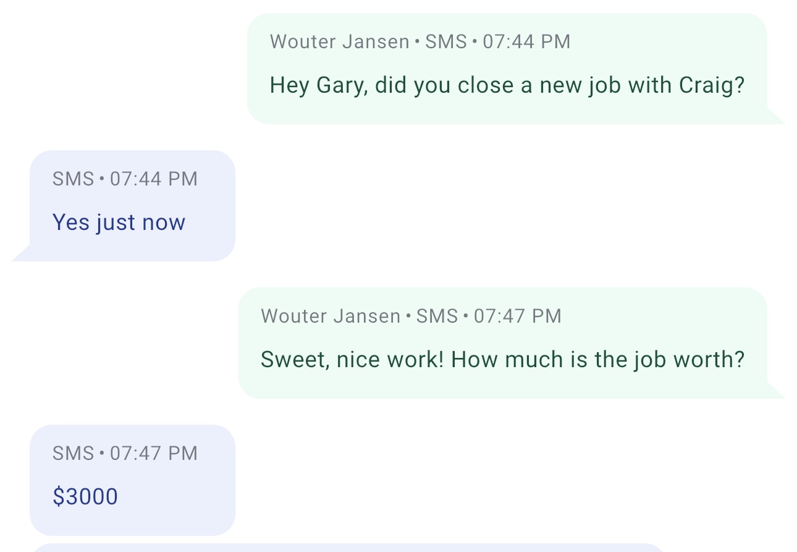797x552 pixels.
Task: Tap the 07:44 PM timestamp on Wouter's first message
Action: (x=526, y=42)
